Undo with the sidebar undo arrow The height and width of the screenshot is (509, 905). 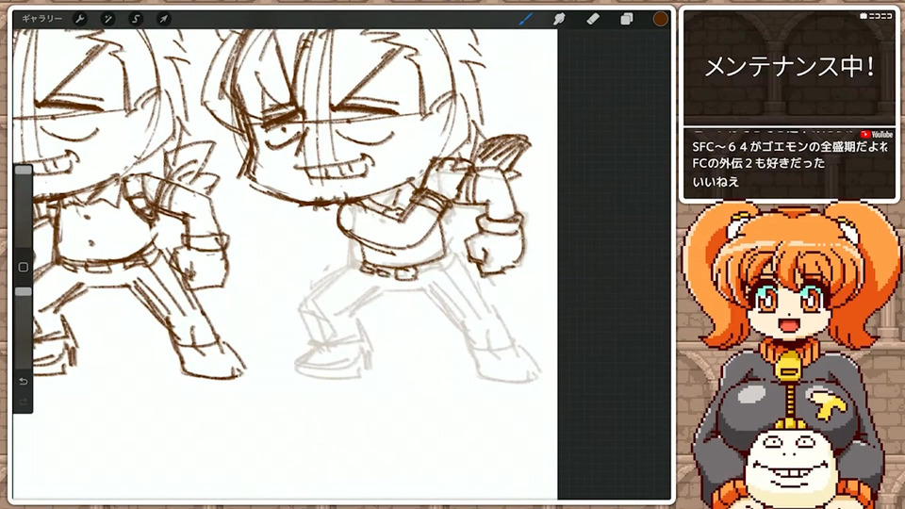click(x=23, y=381)
